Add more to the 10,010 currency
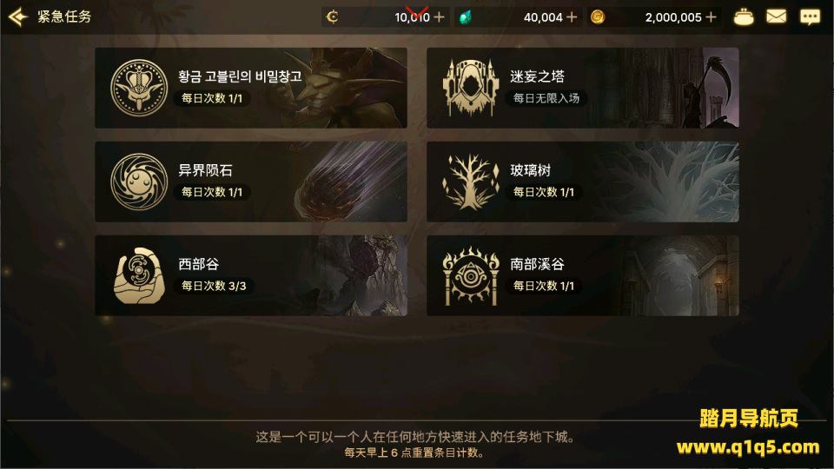This screenshot has width=834, height=469. [439, 17]
